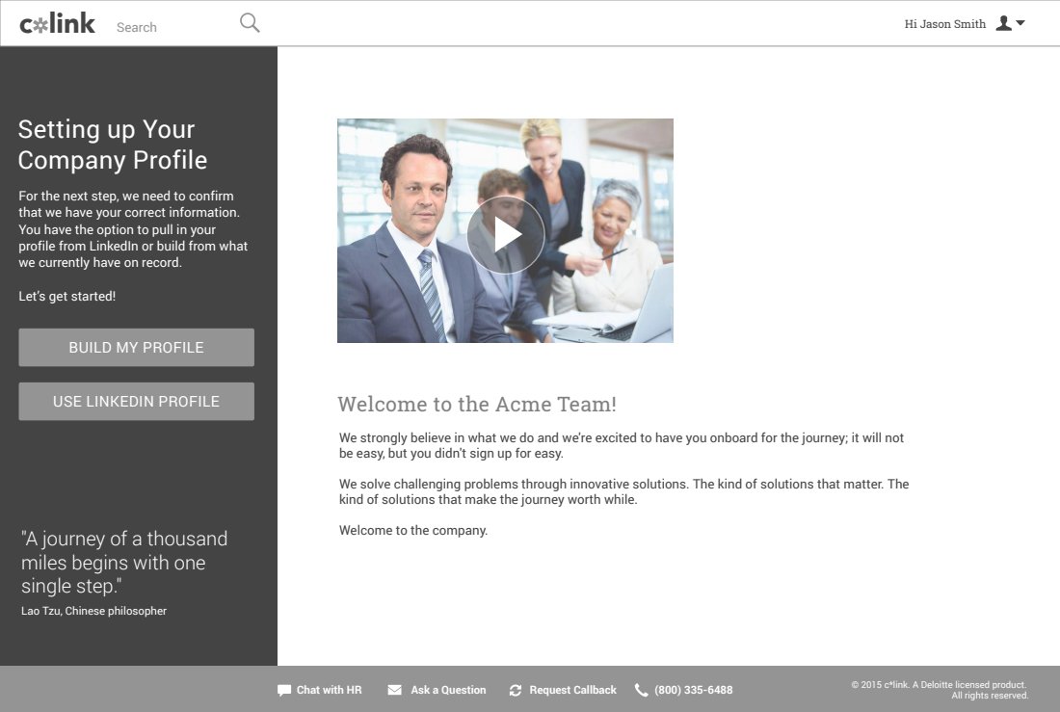The width and height of the screenshot is (1060, 712).
Task: Click the Request Callback link
Action: (x=572, y=690)
